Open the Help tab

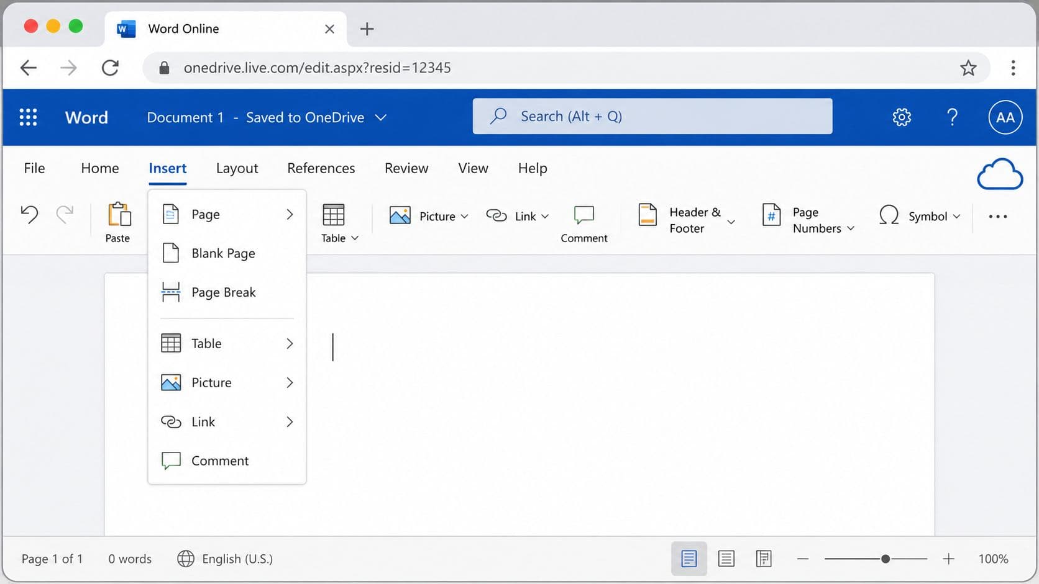533,168
